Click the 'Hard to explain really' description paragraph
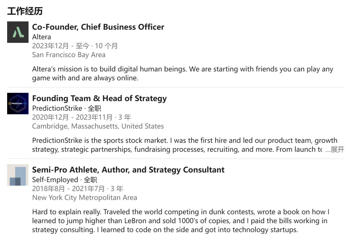Viewport: 350px width, 241px height. [x=181, y=221]
